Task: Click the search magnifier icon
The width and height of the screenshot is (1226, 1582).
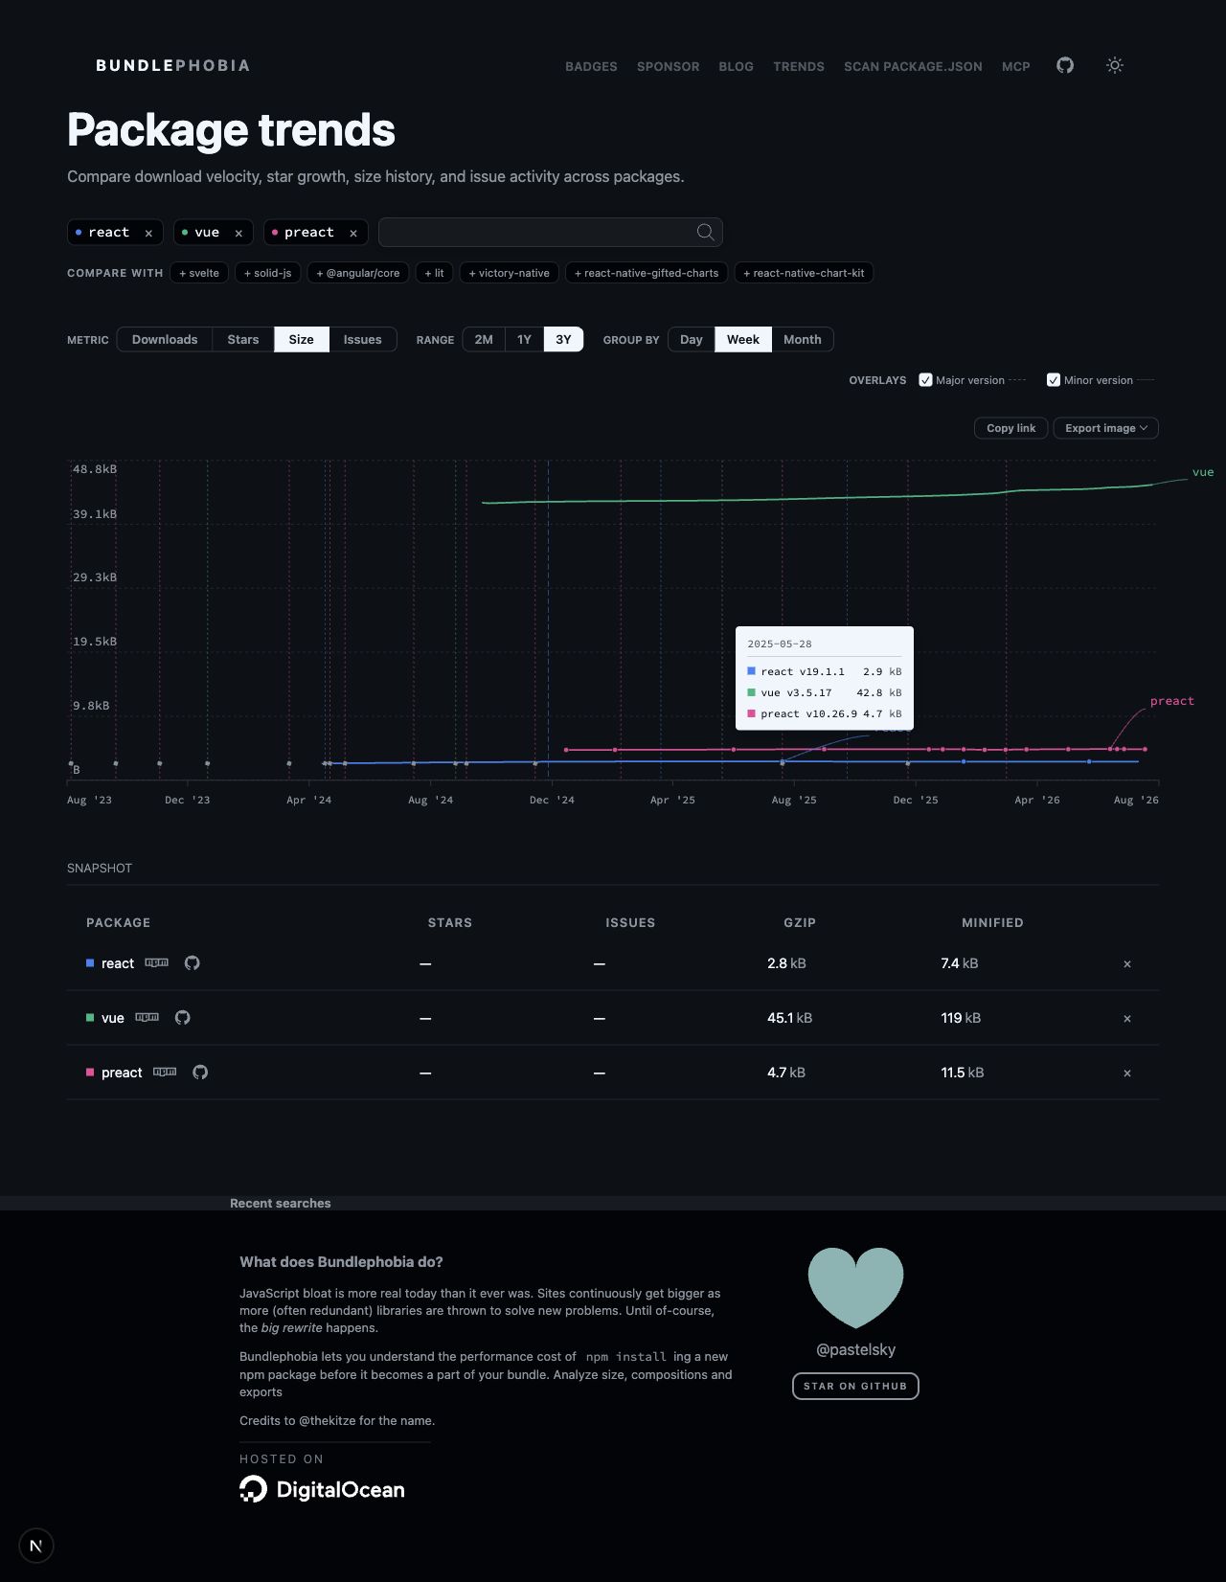Action: coord(705,232)
